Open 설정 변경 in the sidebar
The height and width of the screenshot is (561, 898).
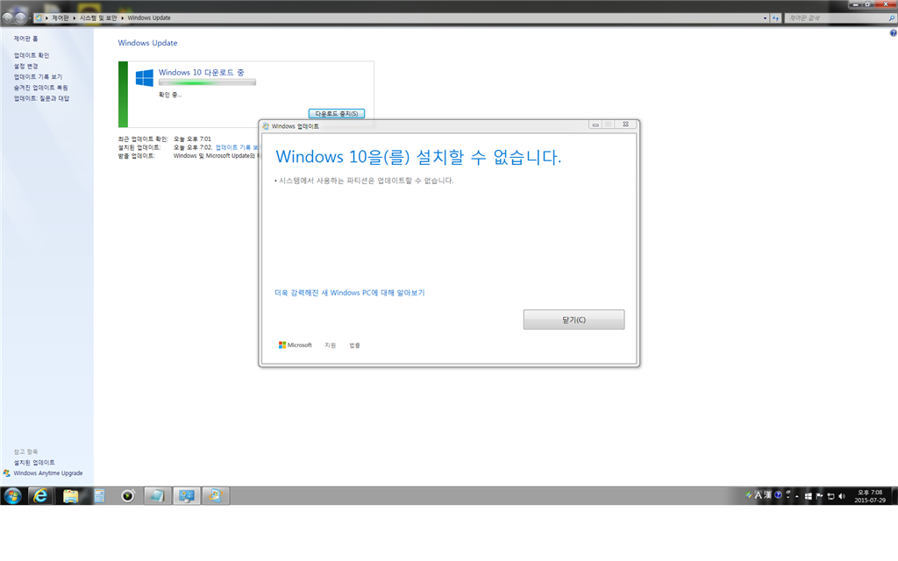tap(25, 67)
